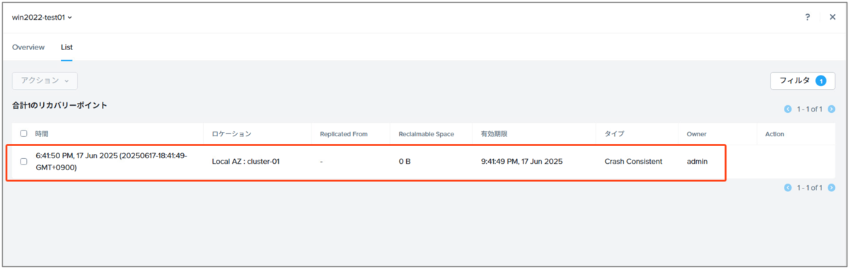
Task: Switch to the Overview tab
Action: pos(28,47)
